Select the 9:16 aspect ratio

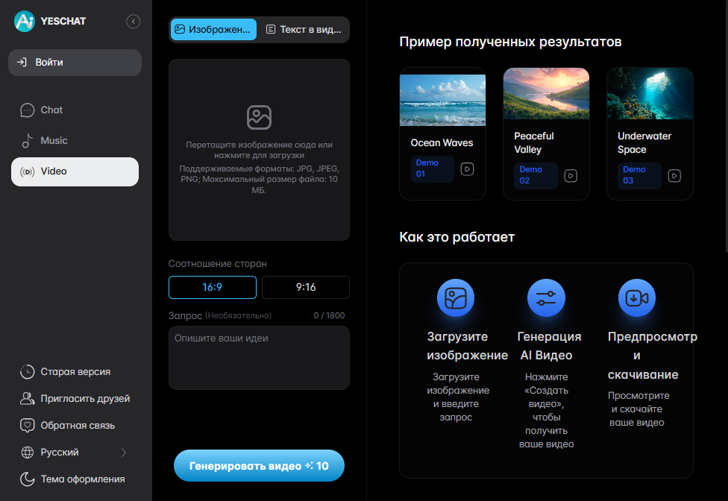[306, 287]
